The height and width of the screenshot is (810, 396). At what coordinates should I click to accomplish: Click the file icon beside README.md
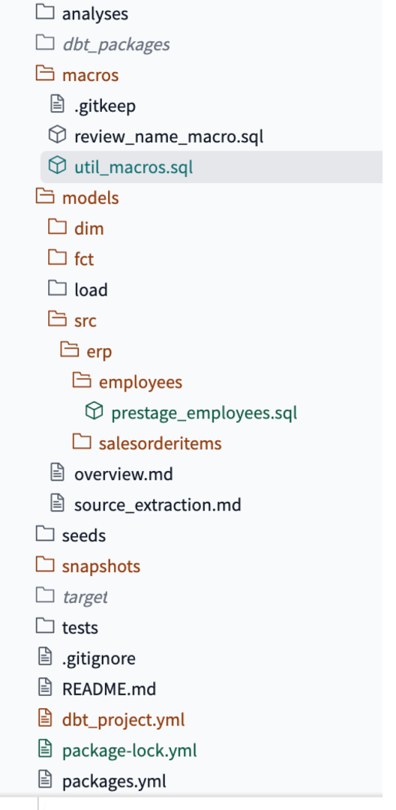tap(45, 688)
